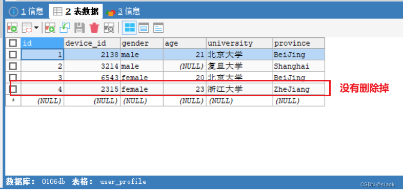The height and width of the screenshot is (192, 403).
Task: Check the checkbox for the row with id 1
Action: pyautogui.click(x=13, y=54)
